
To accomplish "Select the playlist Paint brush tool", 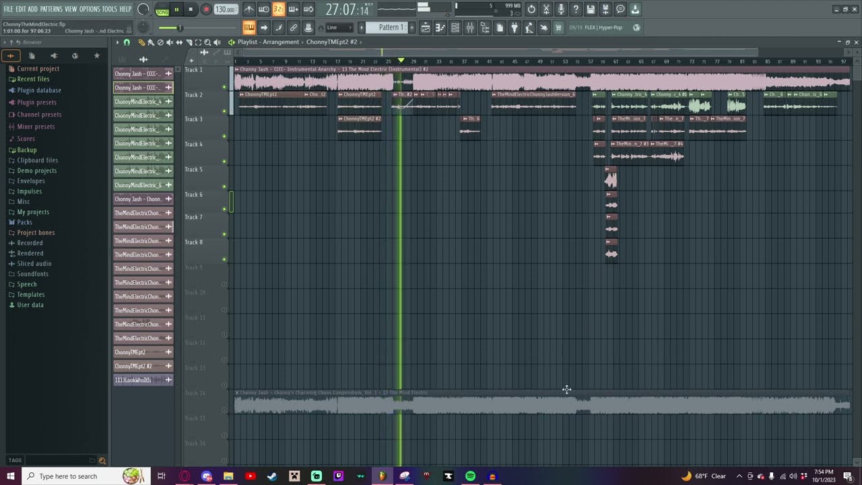I will coord(151,42).
